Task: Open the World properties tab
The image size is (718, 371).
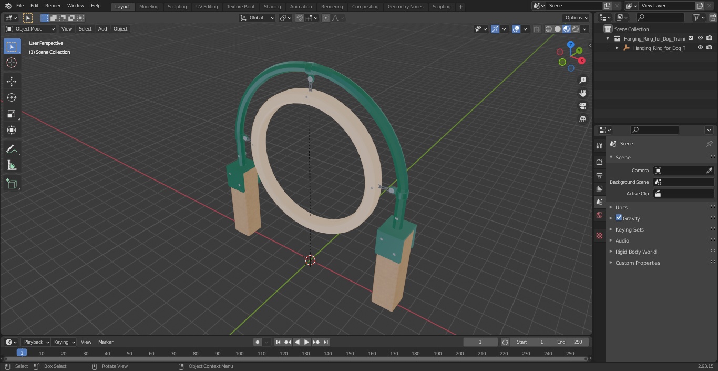Action: point(599,215)
